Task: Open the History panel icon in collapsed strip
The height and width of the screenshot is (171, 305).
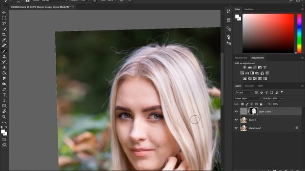Action: coord(229,11)
